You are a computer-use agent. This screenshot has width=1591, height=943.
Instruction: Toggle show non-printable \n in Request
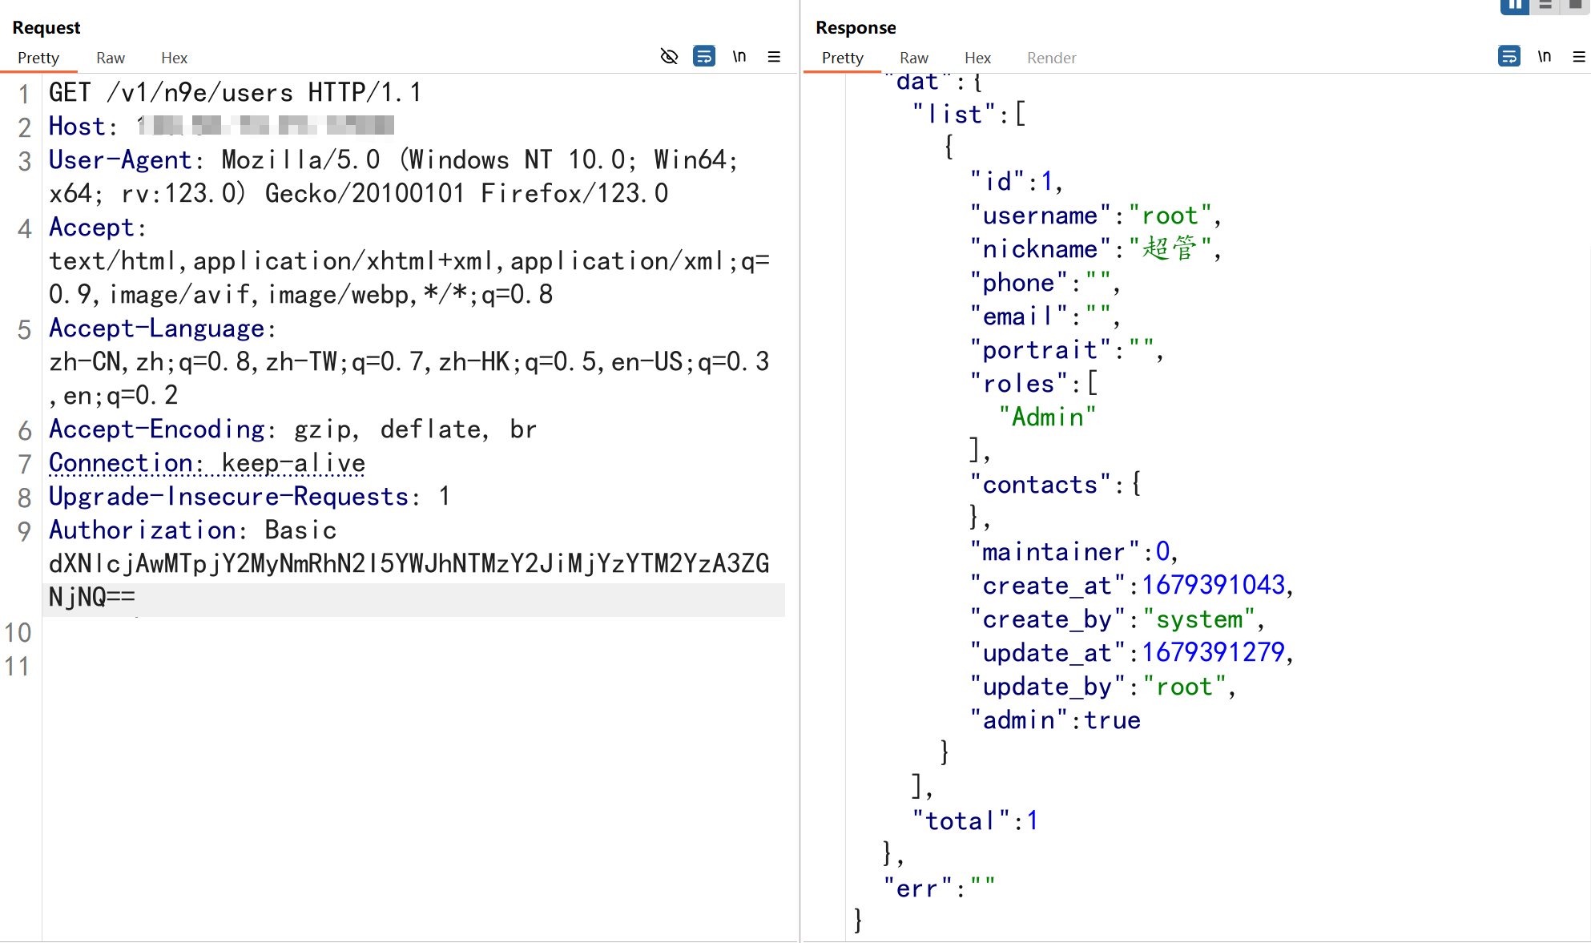point(739,57)
